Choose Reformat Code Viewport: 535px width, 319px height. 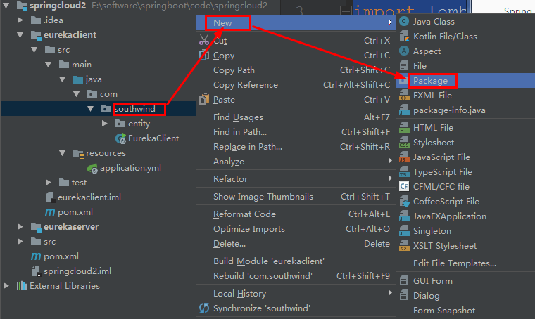point(296,214)
